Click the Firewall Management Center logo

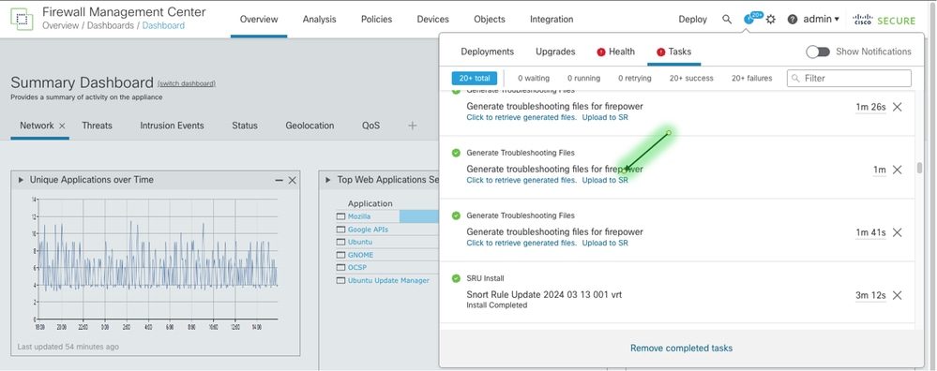tap(22, 19)
